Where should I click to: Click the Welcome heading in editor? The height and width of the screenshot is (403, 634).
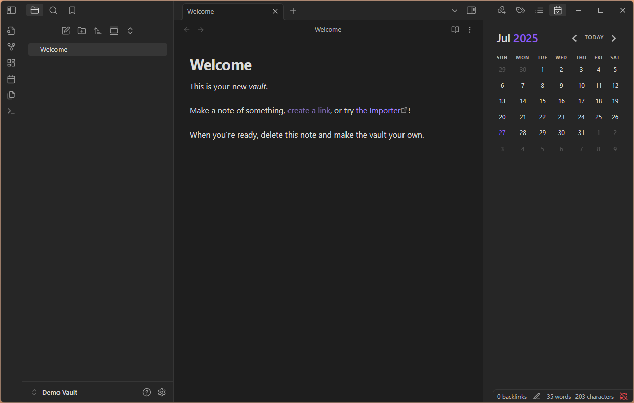point(220,65)
